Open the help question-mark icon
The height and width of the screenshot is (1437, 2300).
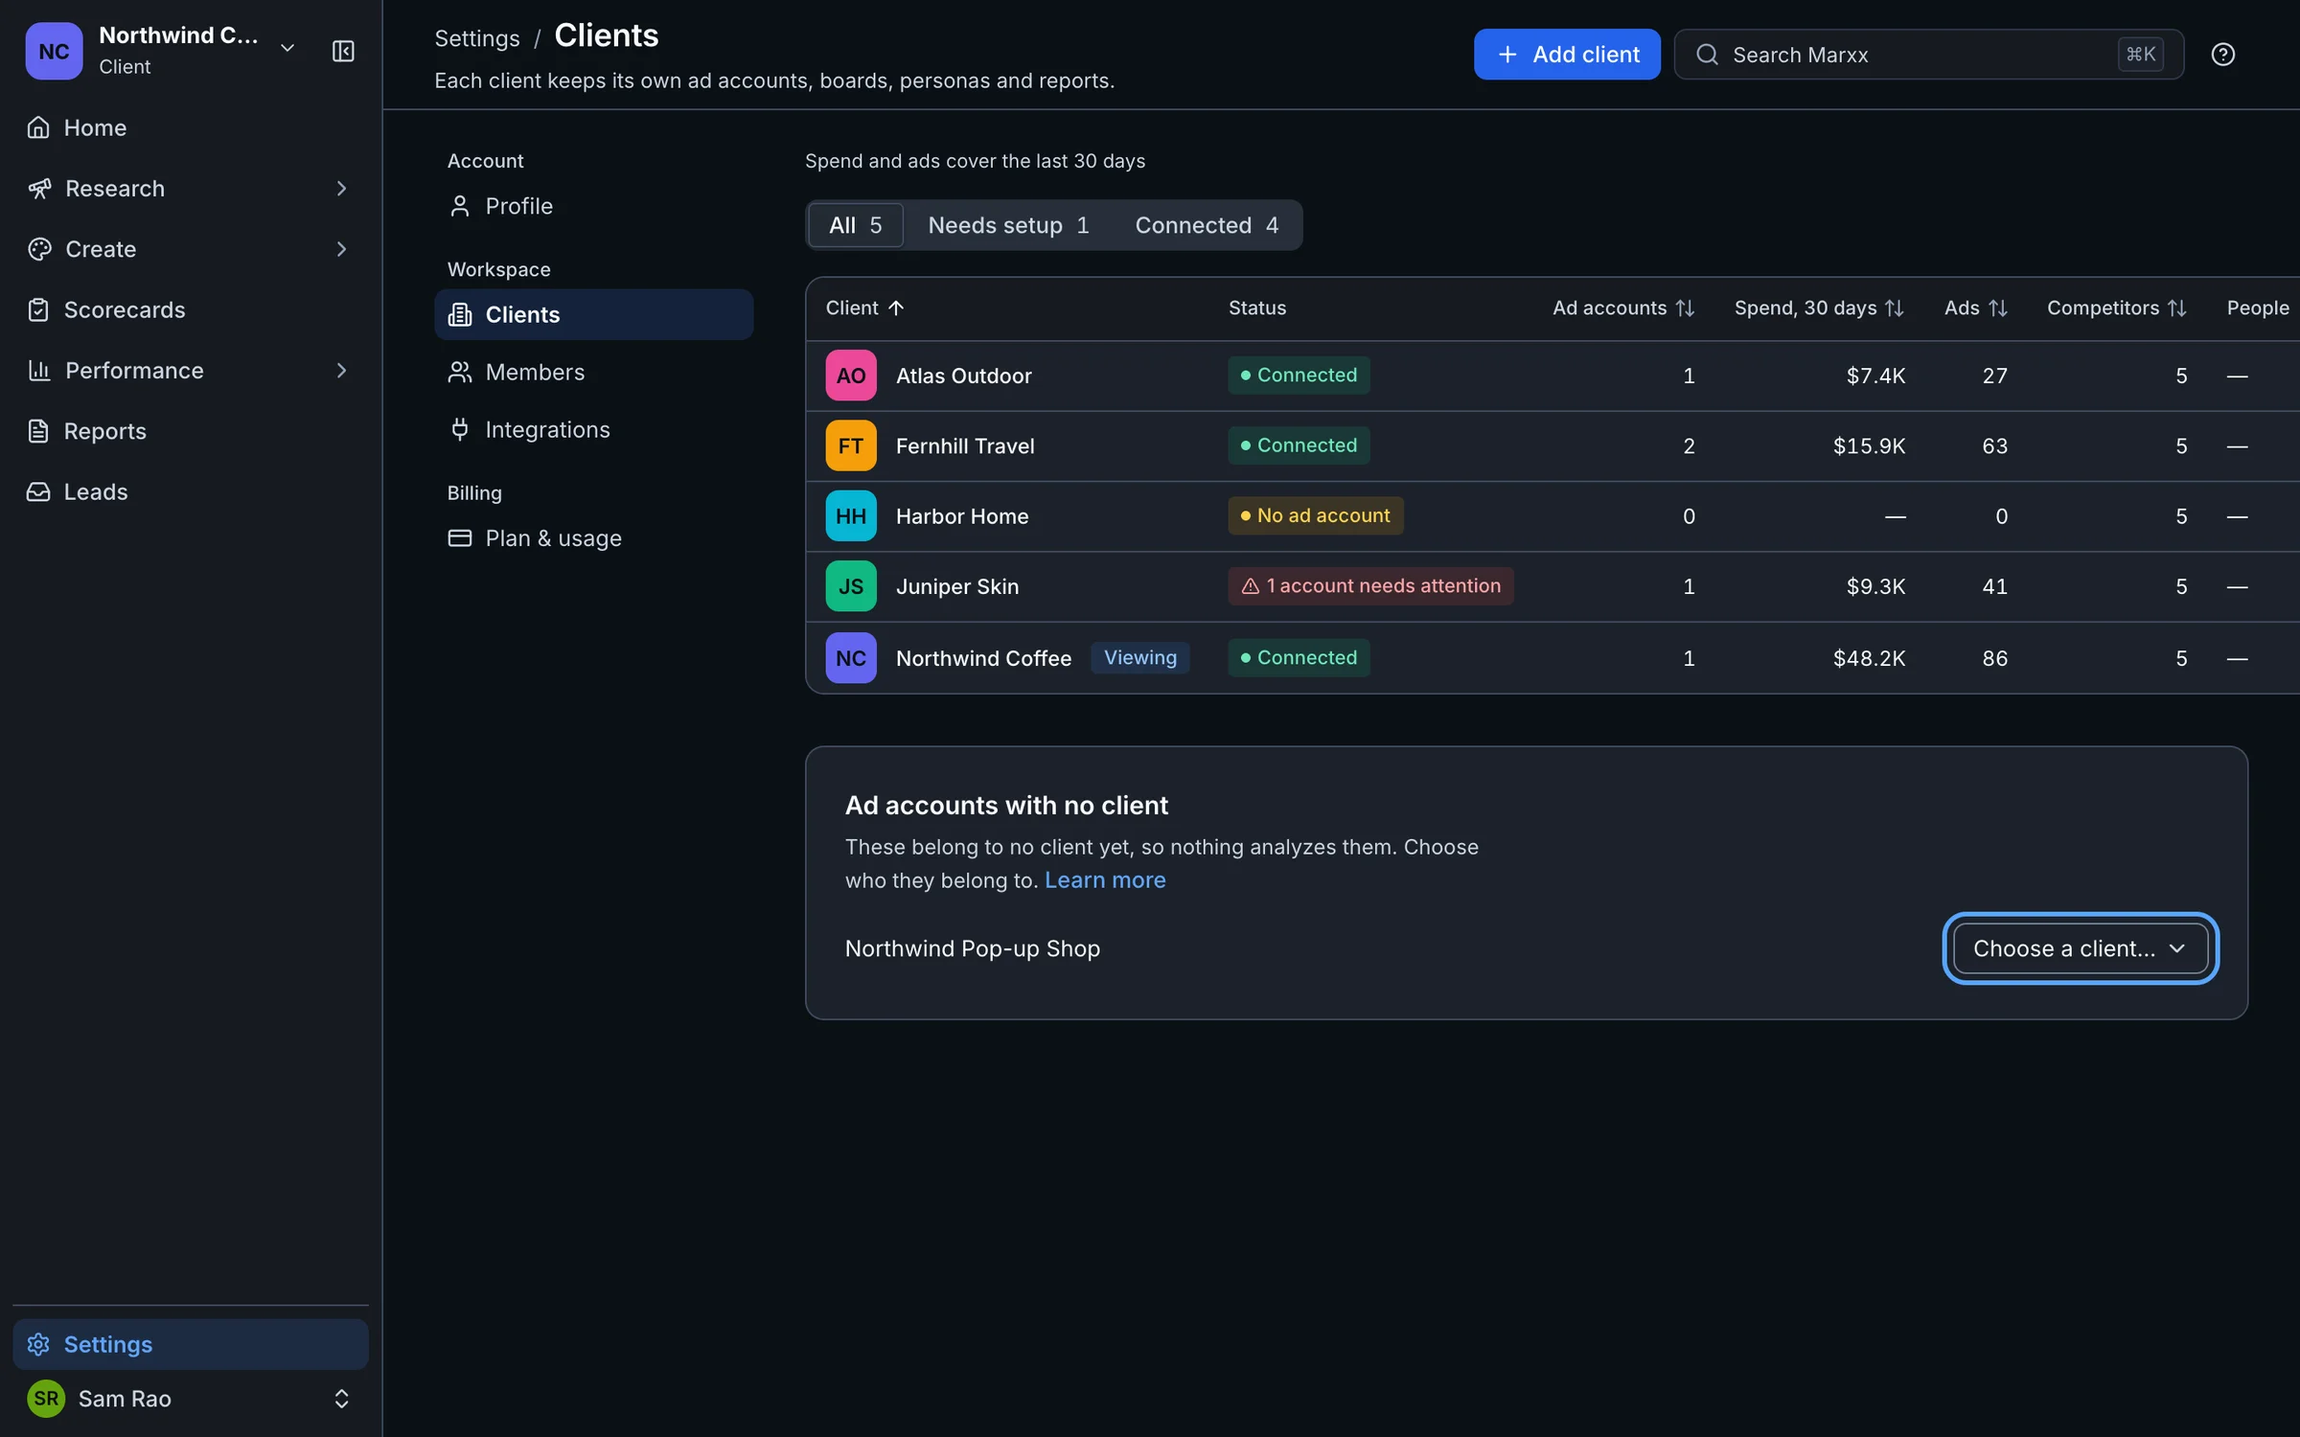[2222, 55]
